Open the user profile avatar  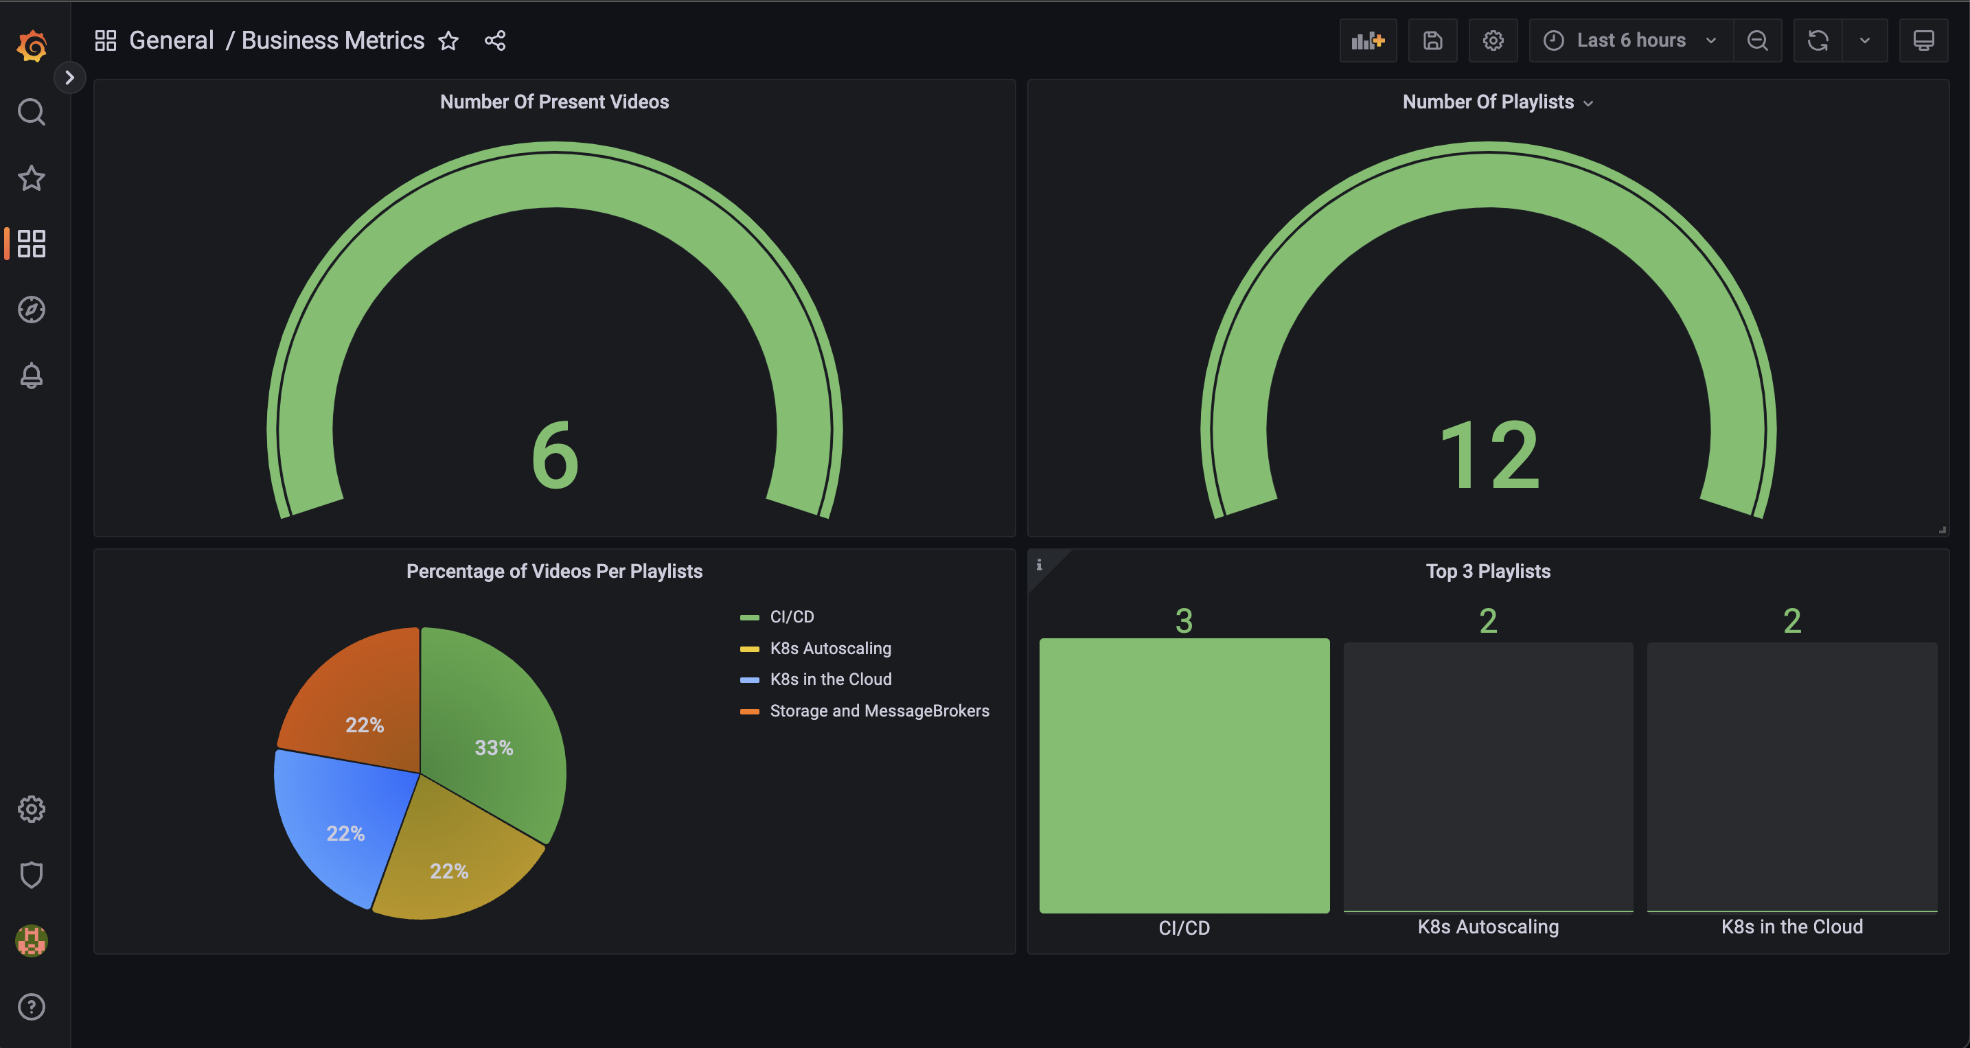(32, 940)
